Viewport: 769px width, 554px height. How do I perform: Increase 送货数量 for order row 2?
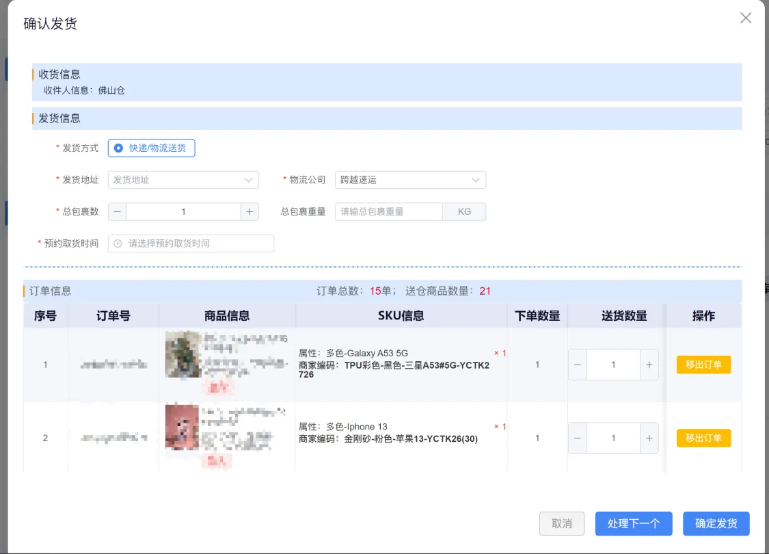coord(649,438)
